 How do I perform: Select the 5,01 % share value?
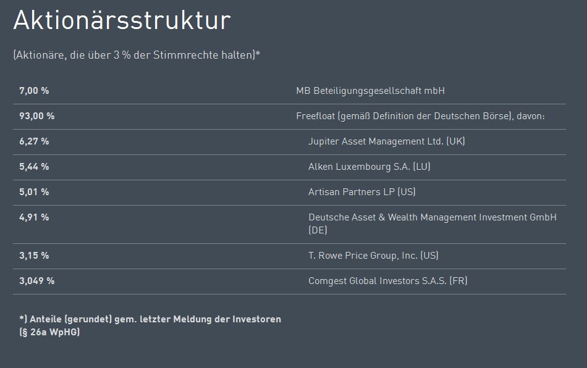[x=34, y=192]
